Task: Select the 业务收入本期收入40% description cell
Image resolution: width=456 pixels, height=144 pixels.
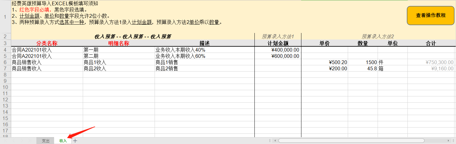Action: click(204, 50)
